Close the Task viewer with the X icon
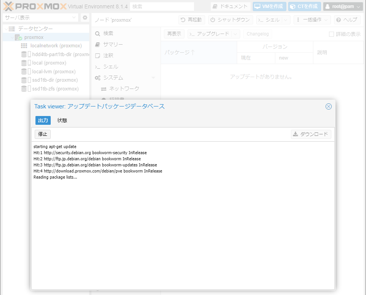Viewport: 366px width, 295px height. (328, 106)
